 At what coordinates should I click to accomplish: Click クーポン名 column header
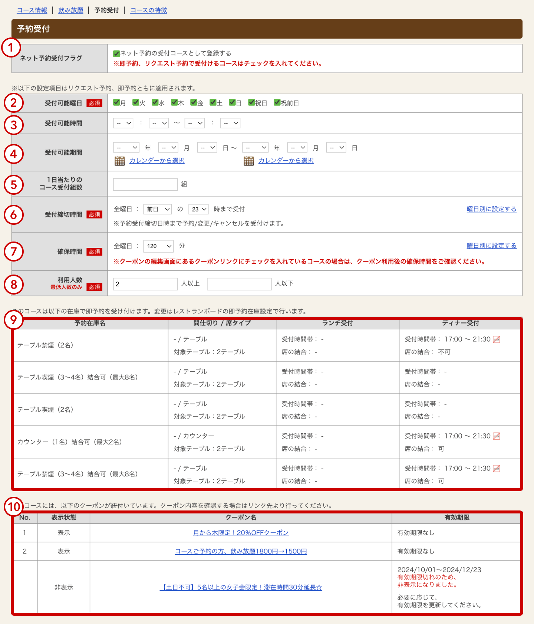[241, 518]
